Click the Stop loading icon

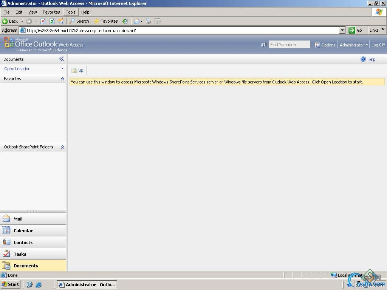pos(43,21)
